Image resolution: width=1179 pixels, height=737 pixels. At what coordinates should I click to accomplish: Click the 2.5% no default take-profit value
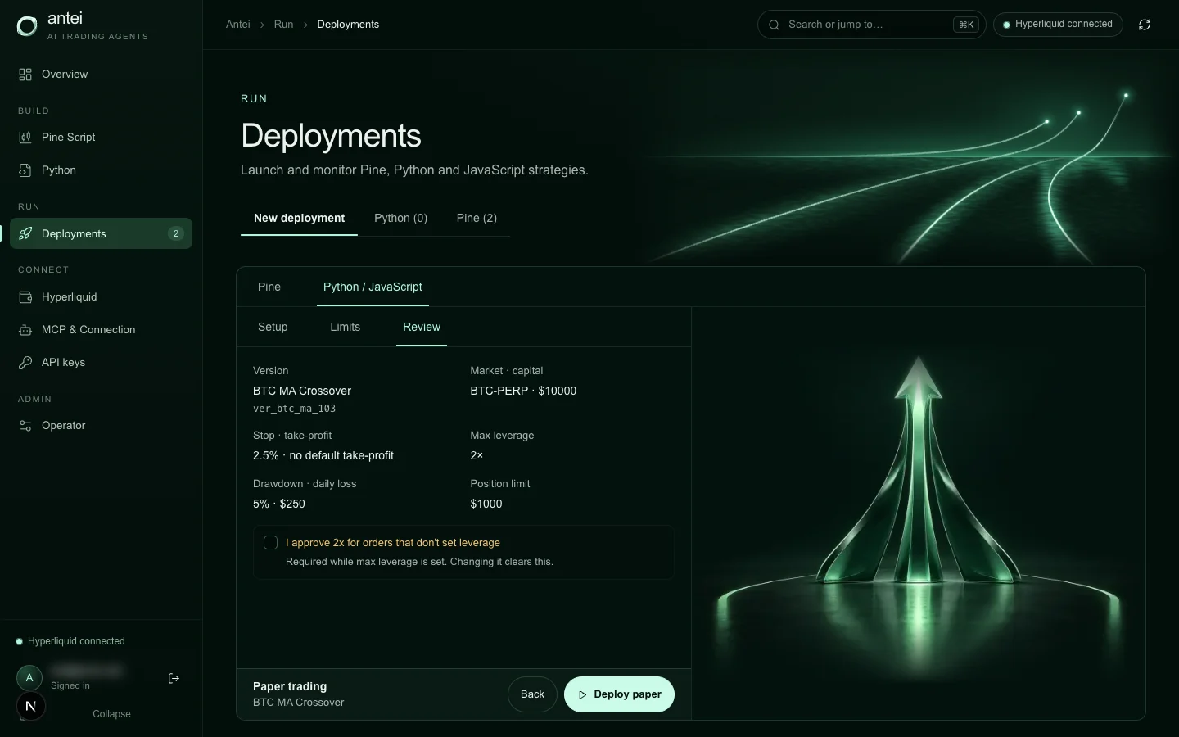click(323, 456)
